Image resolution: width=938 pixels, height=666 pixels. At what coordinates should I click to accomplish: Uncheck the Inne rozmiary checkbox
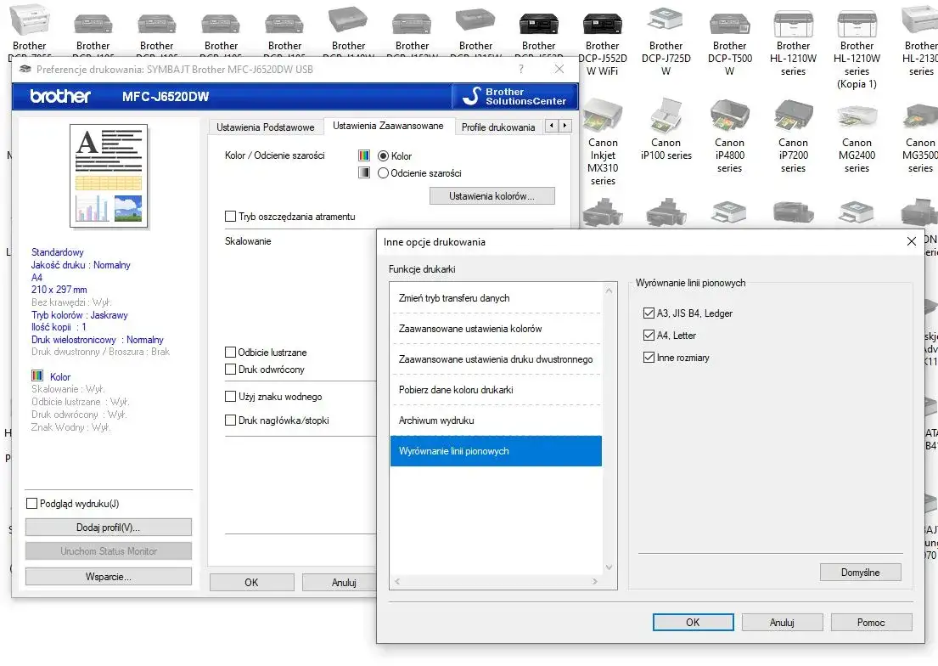pyautogui.click(x=649, y=357)
